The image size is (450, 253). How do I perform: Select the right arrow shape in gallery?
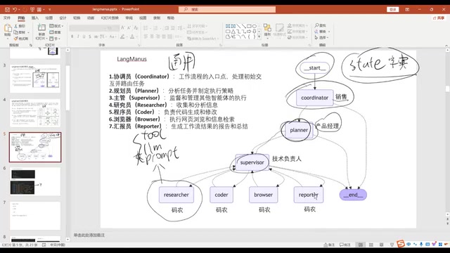249,31
